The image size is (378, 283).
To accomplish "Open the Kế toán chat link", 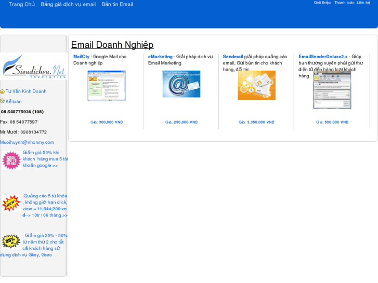I will pos(14,101).
